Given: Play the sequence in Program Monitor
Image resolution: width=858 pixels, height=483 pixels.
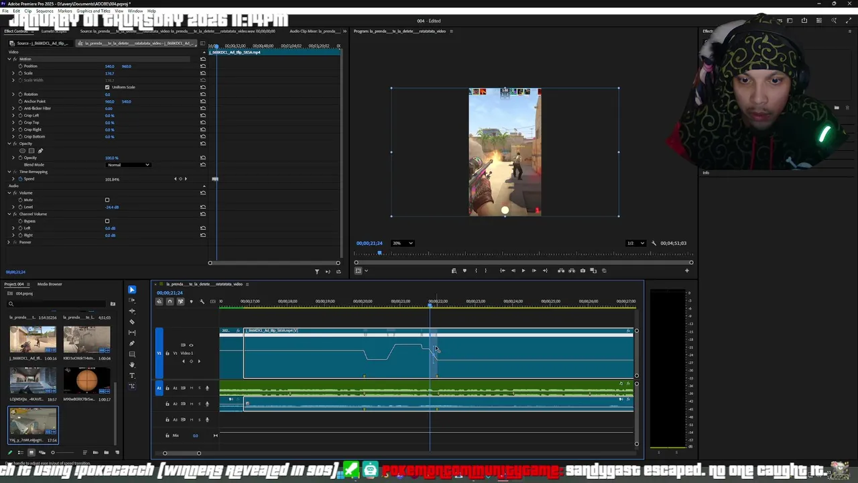Looking at the screenshot, I should (524, 270).
